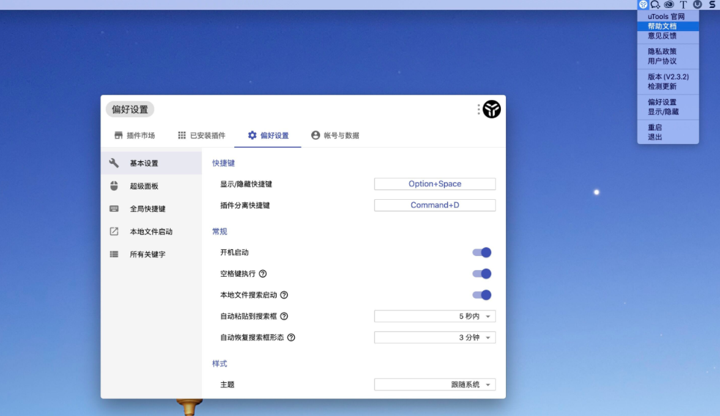The image size is (720, 416).
Task: Expand the 自动恢复搜索框形态 dropdown
Action: [434, 337]
